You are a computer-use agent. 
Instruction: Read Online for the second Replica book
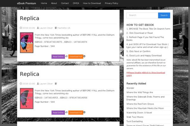[x=58, y=112]
